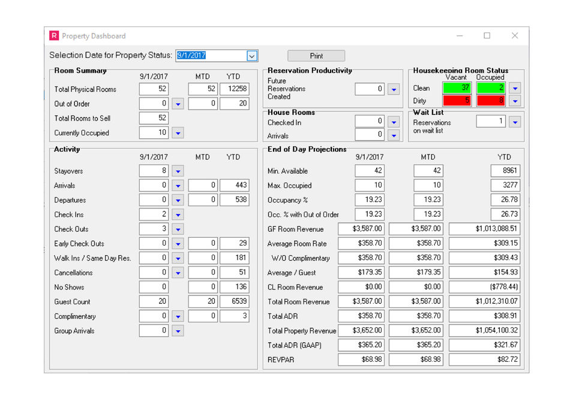Click Max. Occupied YTD value 3277
The image size is (576, 405).
[505, 186]
